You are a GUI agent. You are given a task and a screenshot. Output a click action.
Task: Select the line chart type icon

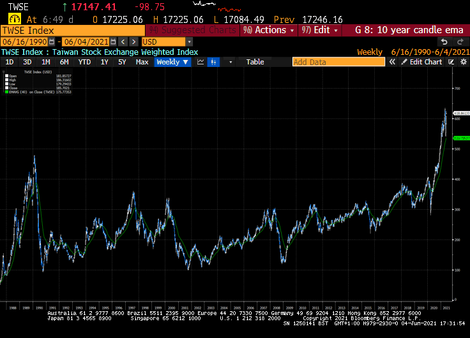[x=201, y=62]
